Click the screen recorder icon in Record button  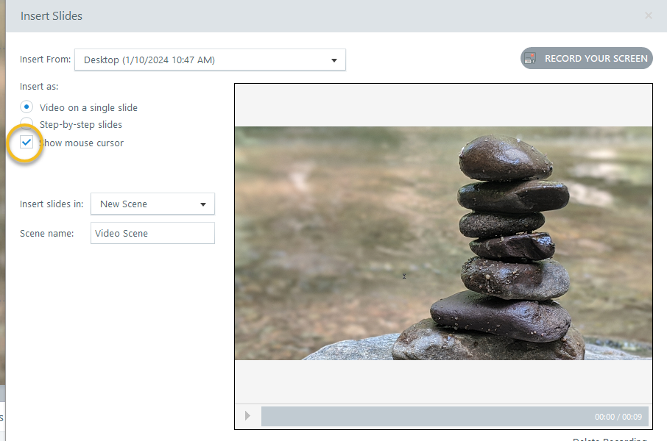pyautogui.click(x=531, y=59)
